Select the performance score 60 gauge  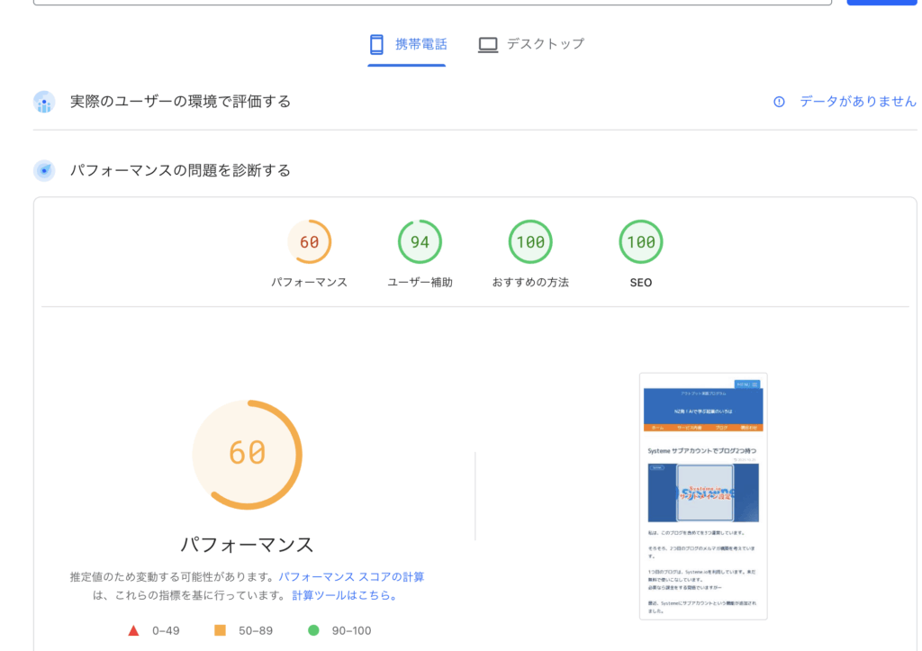pos(309,242)
